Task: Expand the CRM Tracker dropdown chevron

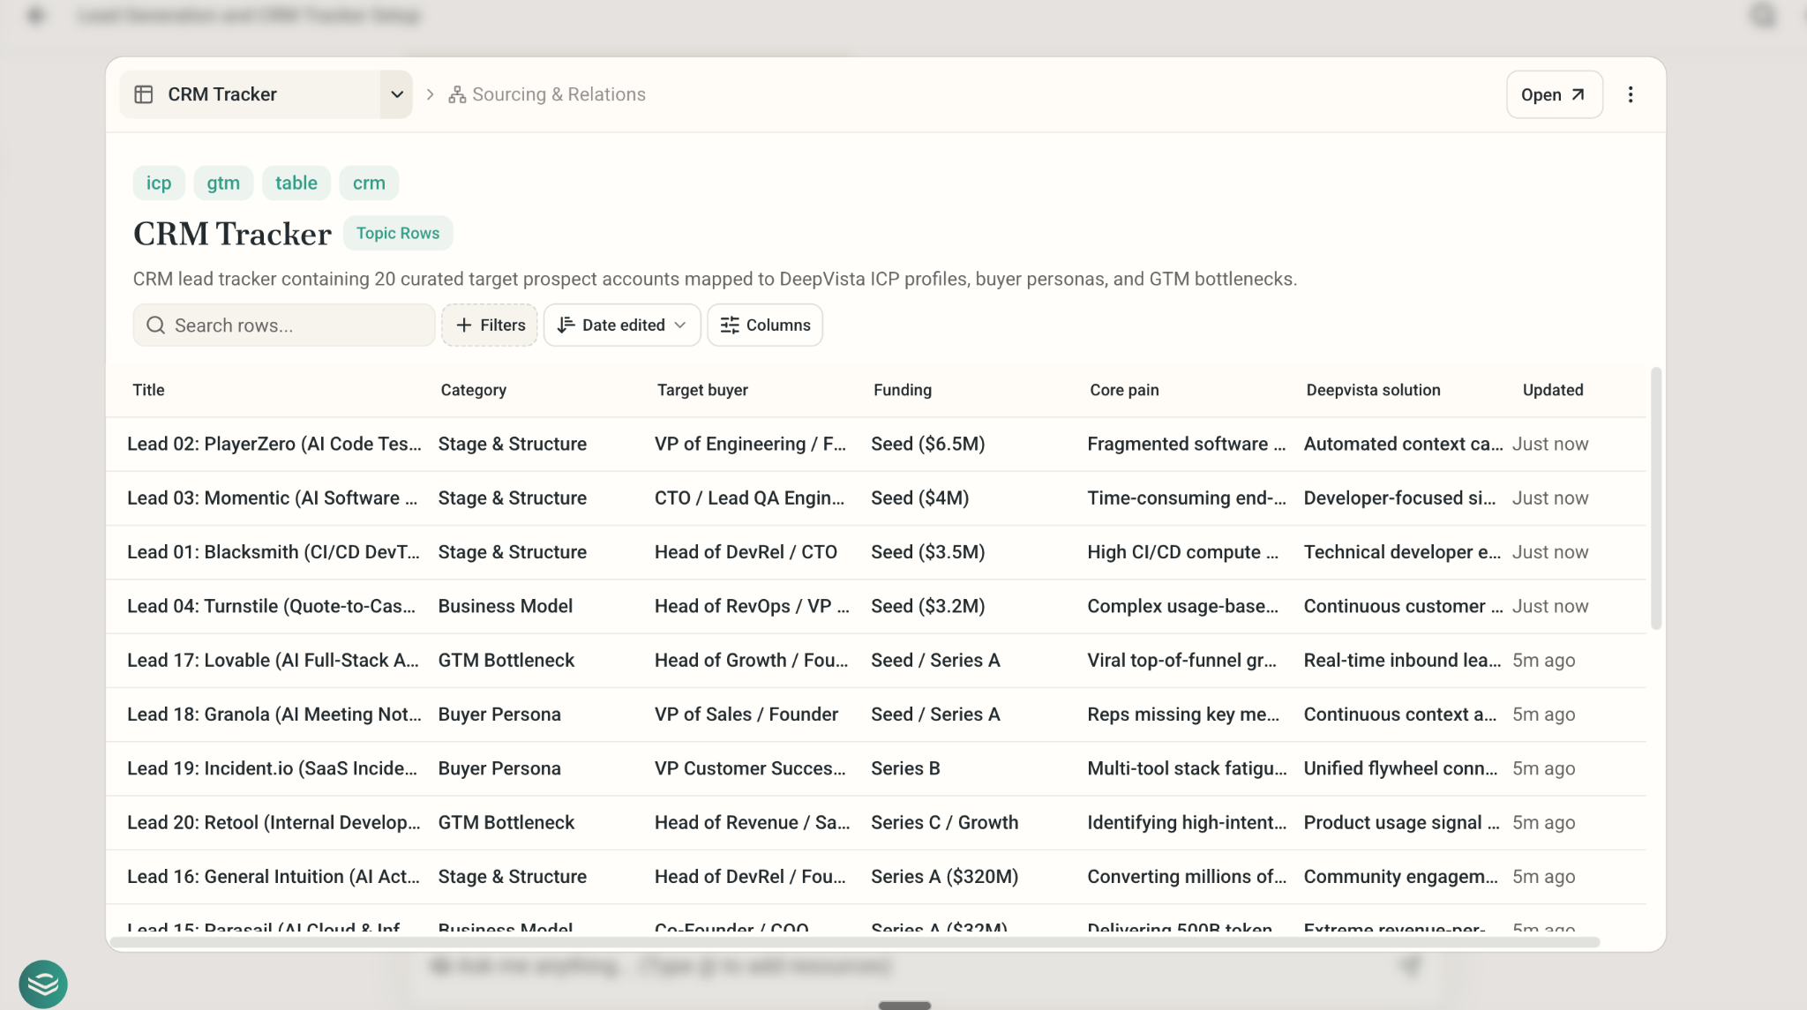Action: click(397, 94)
